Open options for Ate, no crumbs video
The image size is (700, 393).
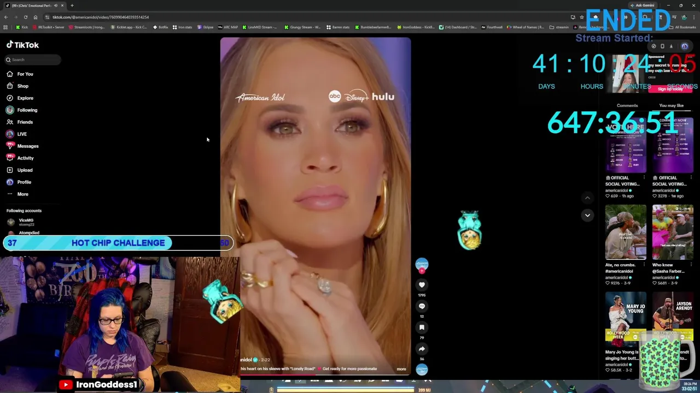(644, 265)
